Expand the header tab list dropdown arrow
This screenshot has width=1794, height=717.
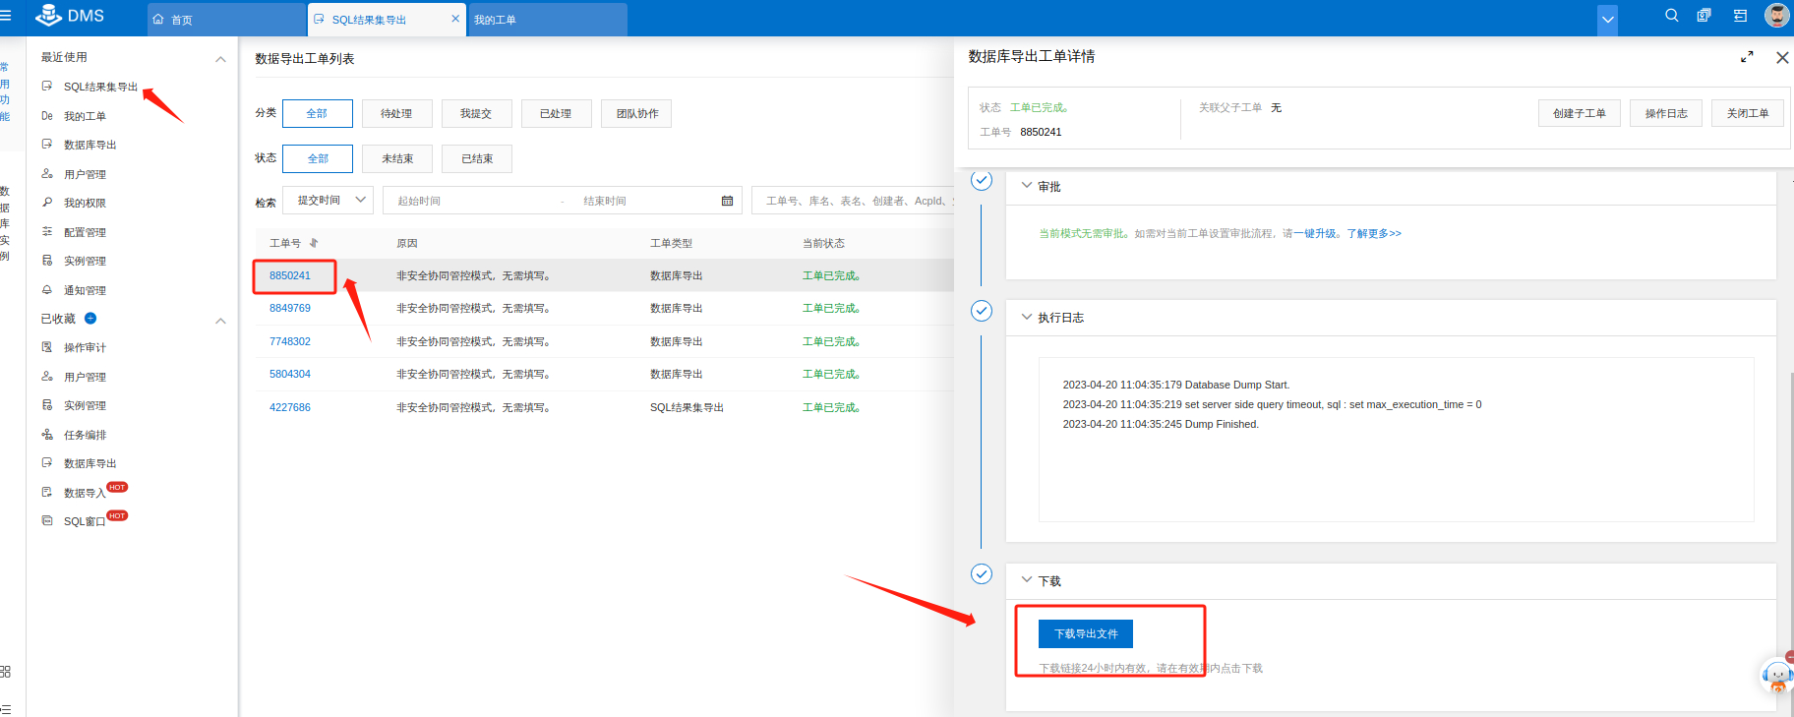pos(1607,19)
